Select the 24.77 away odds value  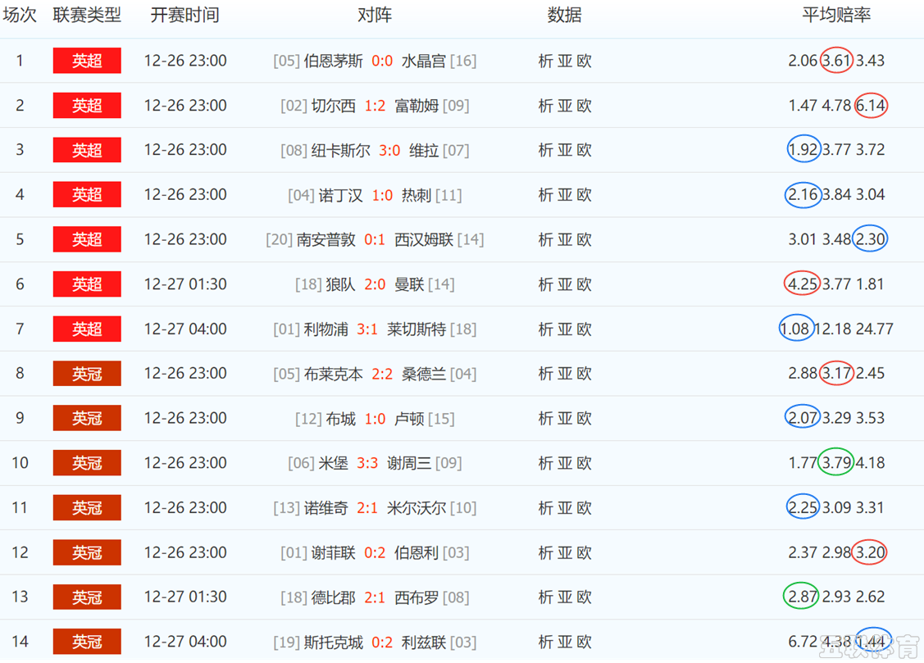coord(874,329)
